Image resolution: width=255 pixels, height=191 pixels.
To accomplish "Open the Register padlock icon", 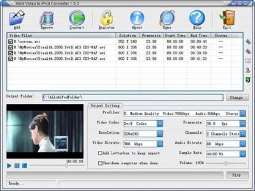I will pos(107,18).
